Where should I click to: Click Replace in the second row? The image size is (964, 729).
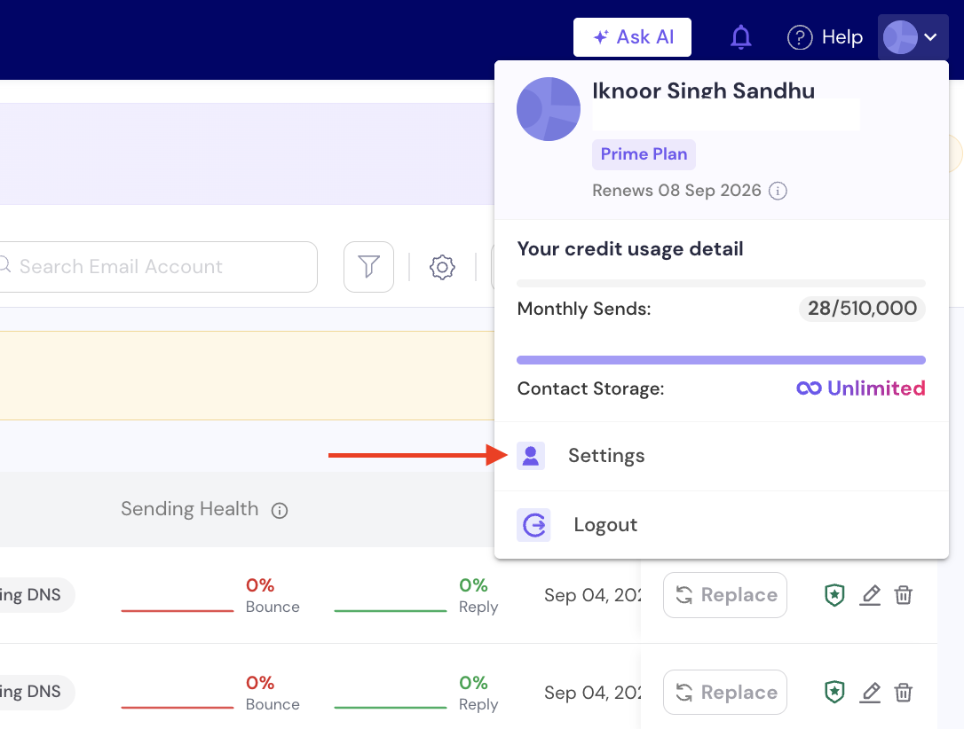pos(725,692)
